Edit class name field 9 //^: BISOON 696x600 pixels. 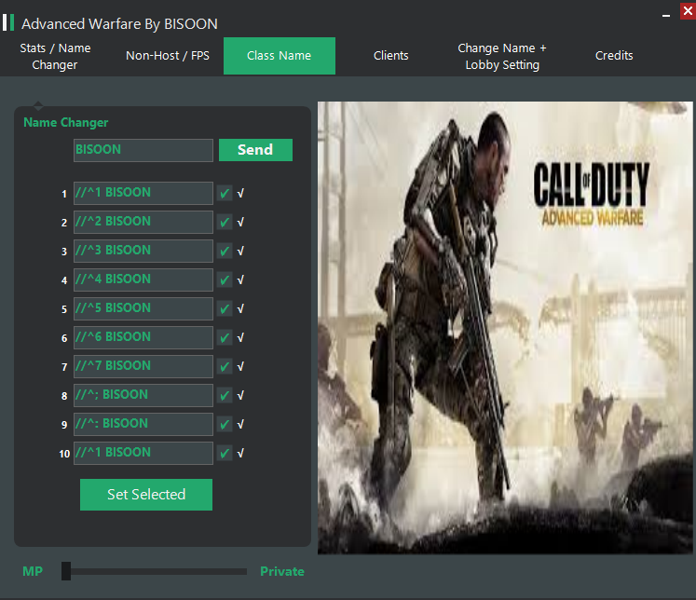coord(143,424)
